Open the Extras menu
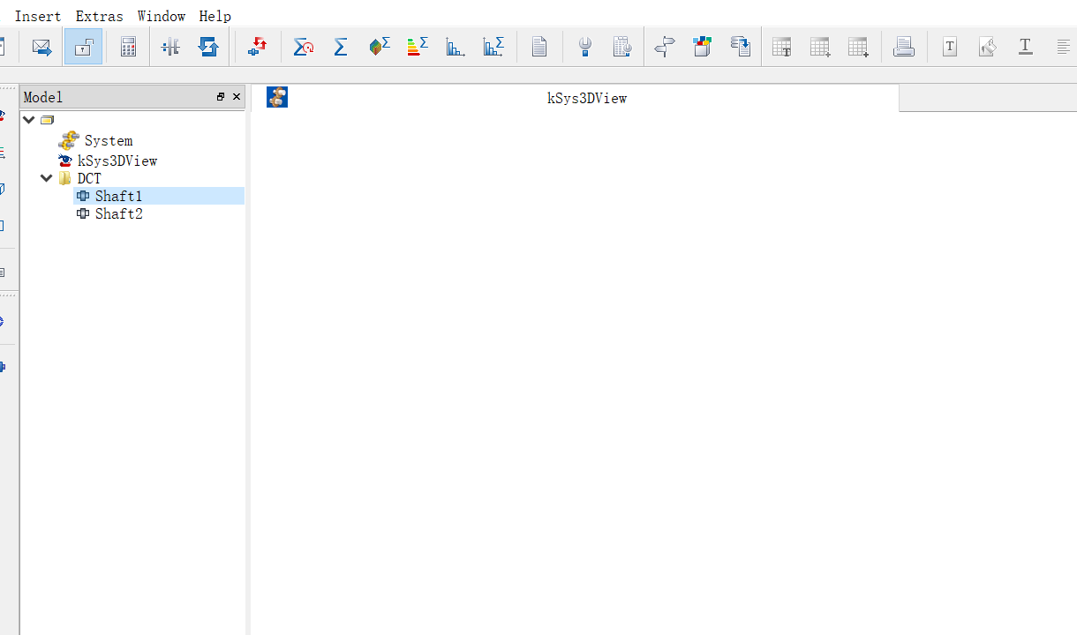Image resolution: width=1077 pixels, height=635 pixels. (99, 16)
